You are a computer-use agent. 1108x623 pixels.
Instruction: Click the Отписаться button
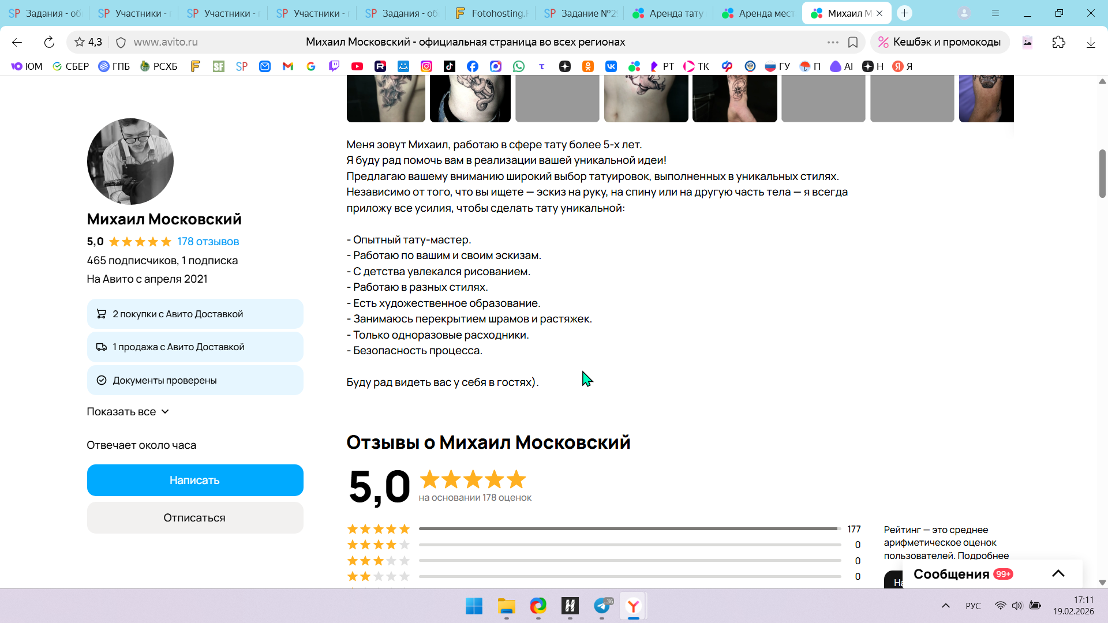click(195, 517)
